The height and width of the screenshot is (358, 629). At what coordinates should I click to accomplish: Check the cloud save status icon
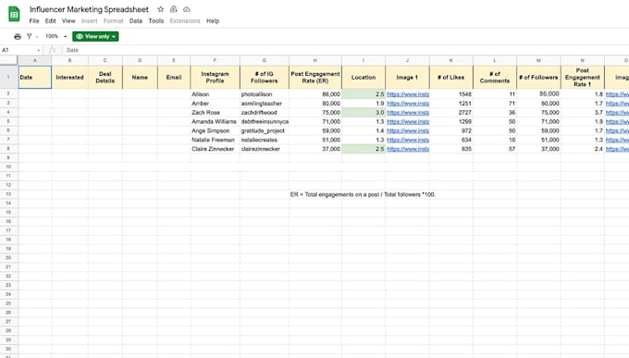187,9
